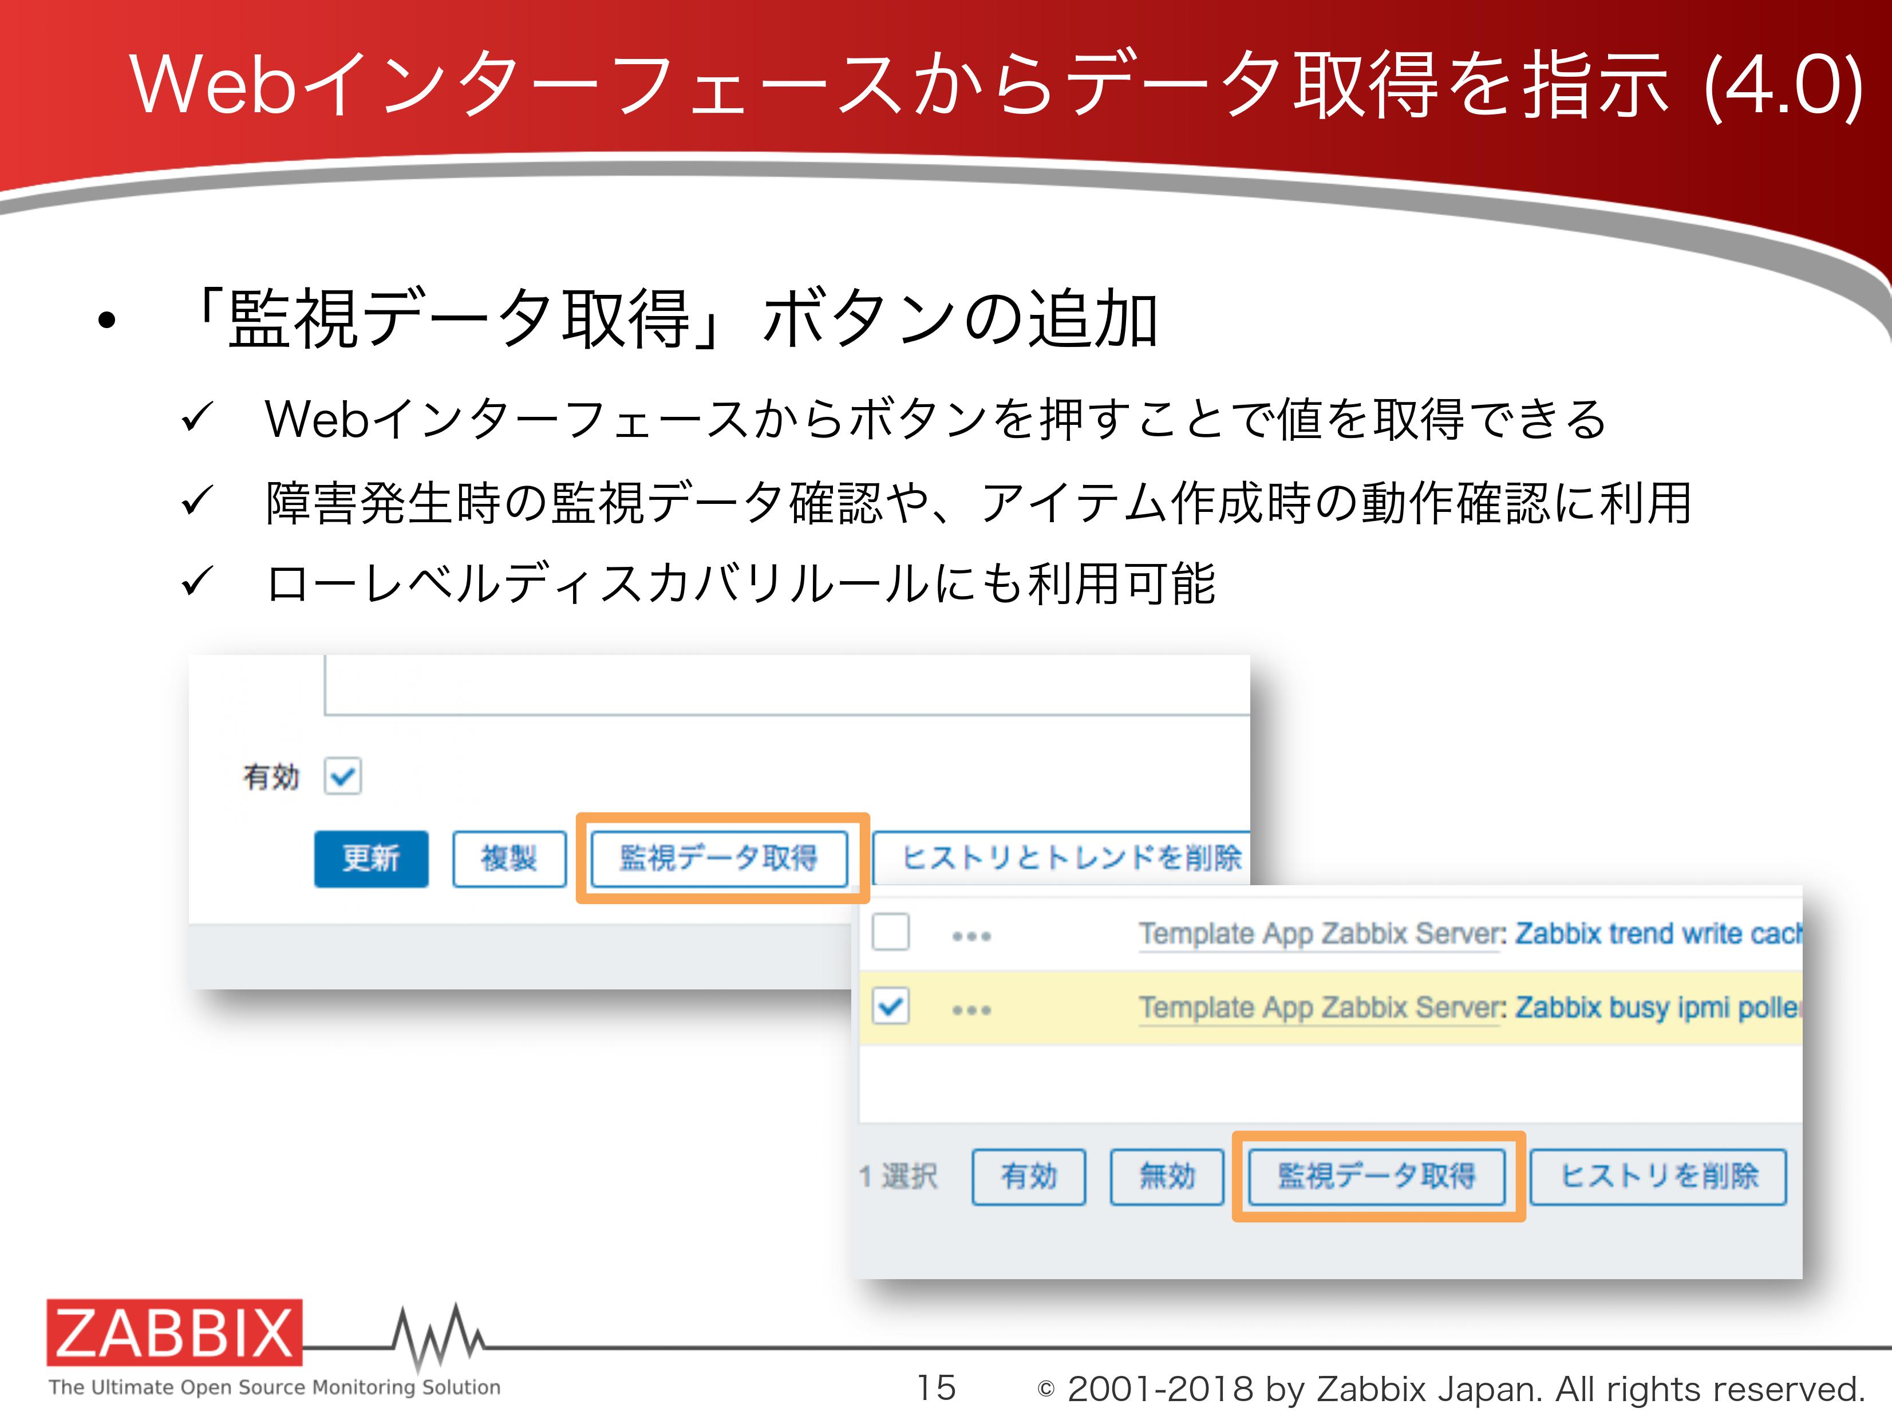Click the 無効 button in list footer
Image resolution: width=1892 pixels, height=1420 pixels.
coord(1167,1177)
